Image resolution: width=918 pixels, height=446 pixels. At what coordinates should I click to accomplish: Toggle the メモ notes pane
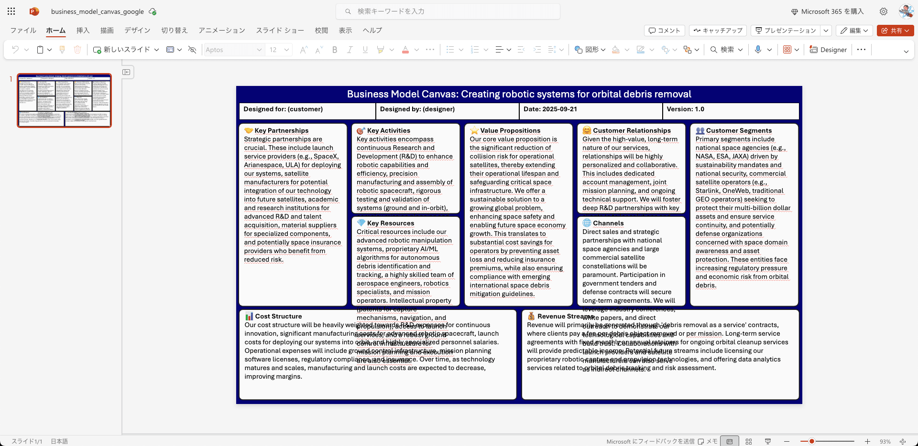click(x=708, y=442)
